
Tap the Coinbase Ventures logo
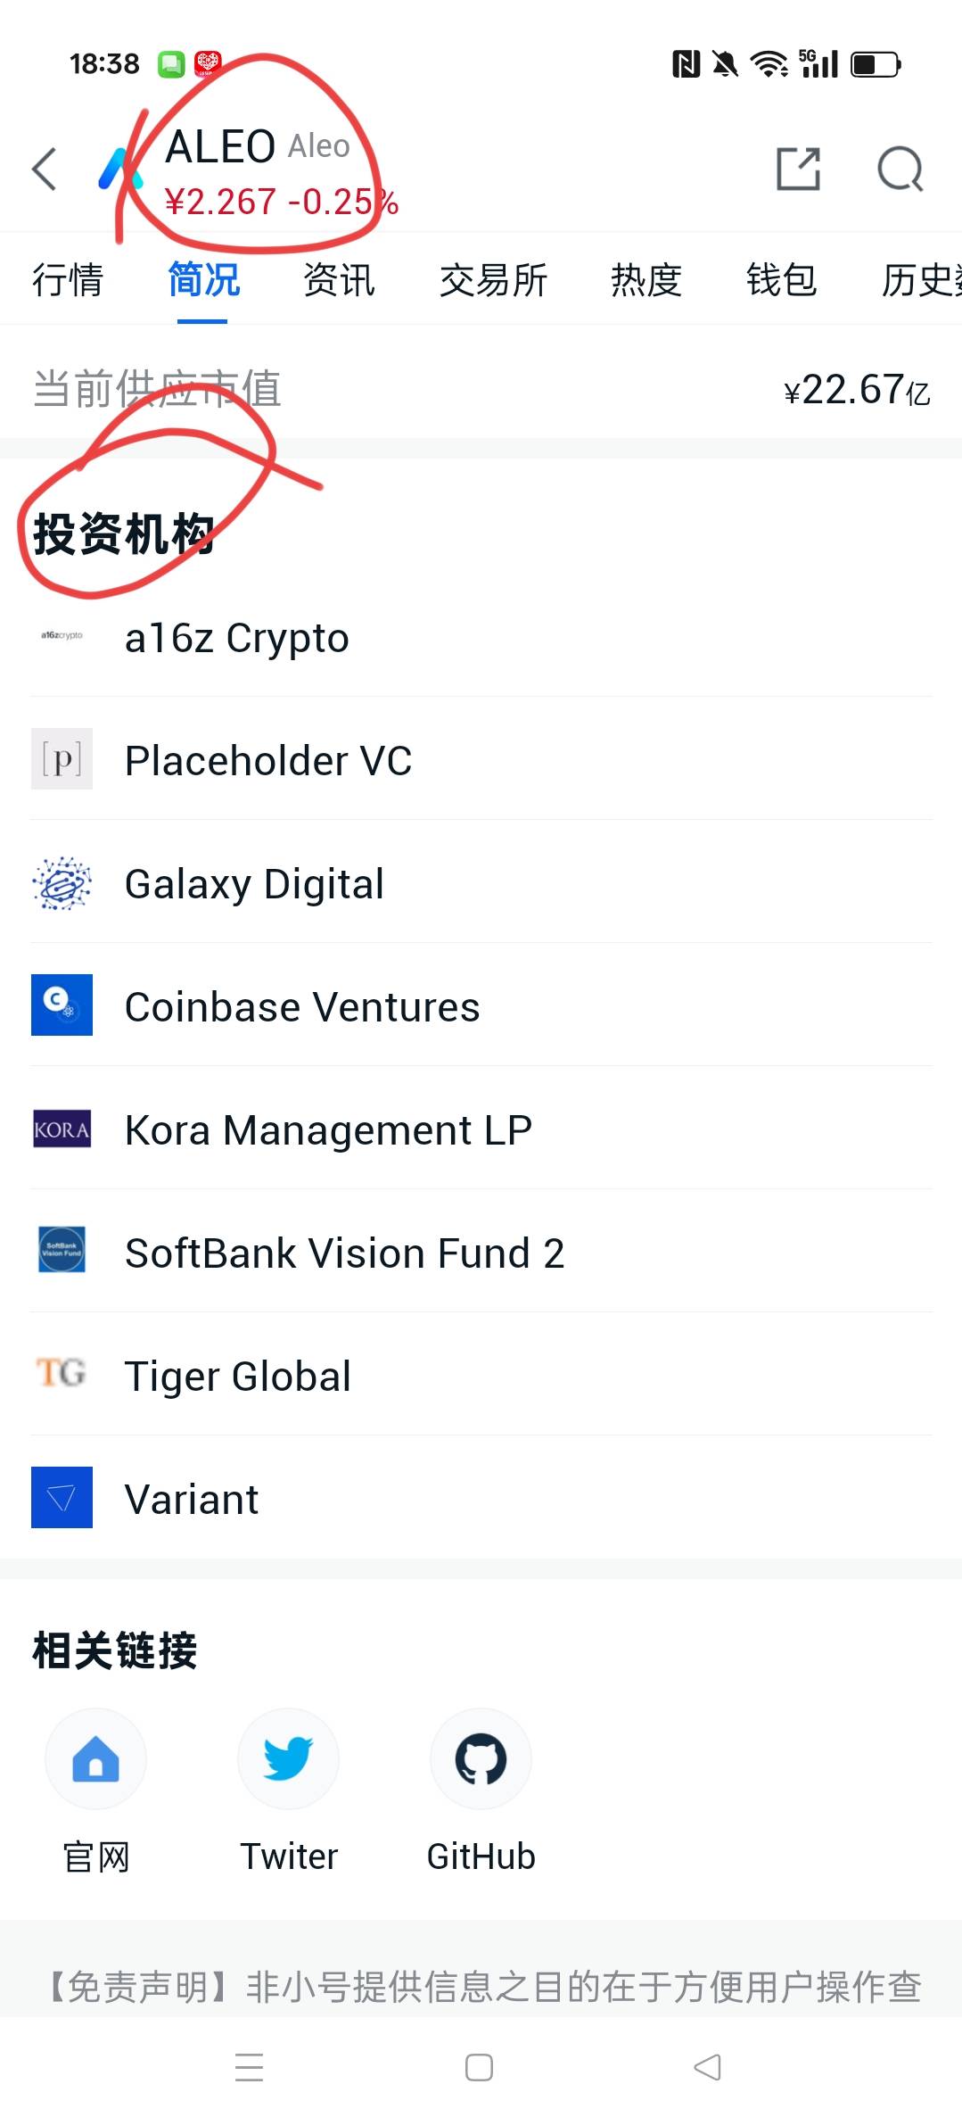(x=62, y=1005)
